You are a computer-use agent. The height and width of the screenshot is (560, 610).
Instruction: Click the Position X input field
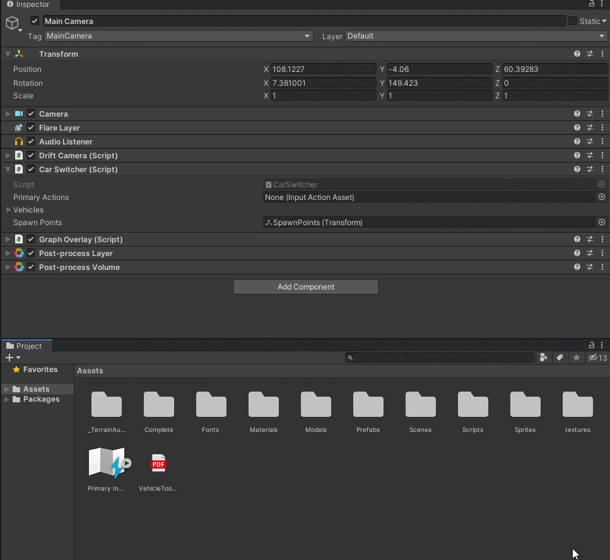(x=322, y=69)
